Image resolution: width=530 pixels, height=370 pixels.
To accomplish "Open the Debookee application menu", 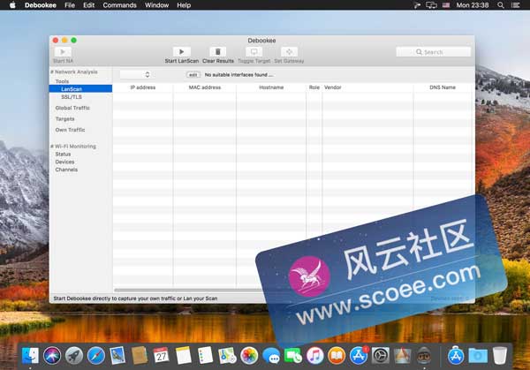I will coord(41,5).
